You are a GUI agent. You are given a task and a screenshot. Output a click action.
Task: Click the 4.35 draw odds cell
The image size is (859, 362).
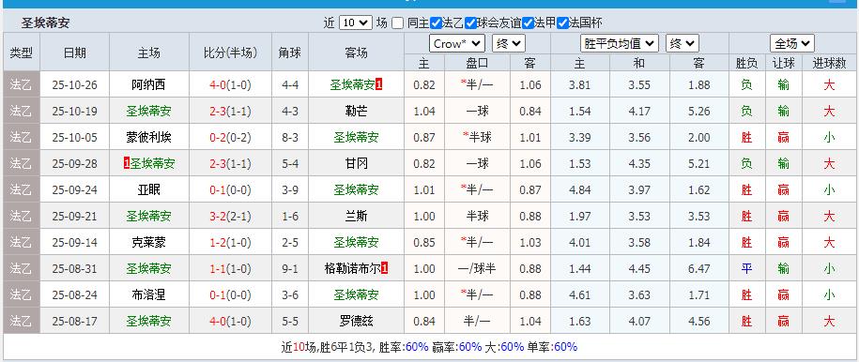(638, 164)
